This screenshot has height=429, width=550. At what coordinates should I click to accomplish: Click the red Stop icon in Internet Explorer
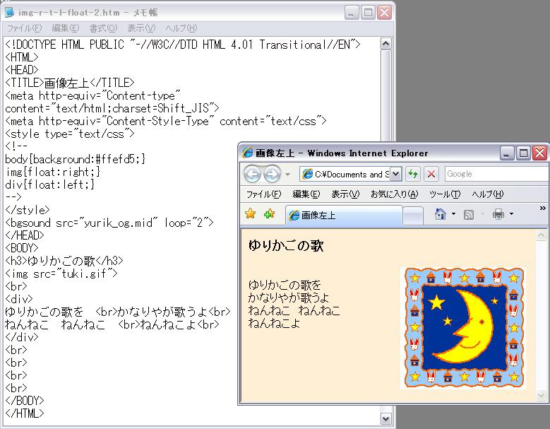point(431,174)
